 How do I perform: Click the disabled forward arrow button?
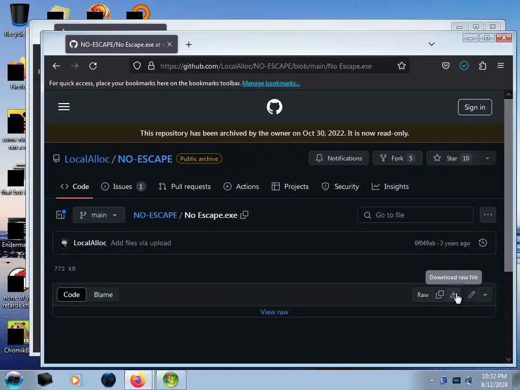(x=75, y=66)
